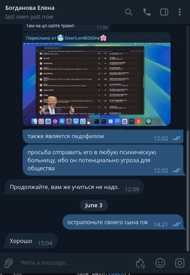This screenshot has height=275, width=190.
Task: Focus the Write a message field
Action: [x=75, y=263]
